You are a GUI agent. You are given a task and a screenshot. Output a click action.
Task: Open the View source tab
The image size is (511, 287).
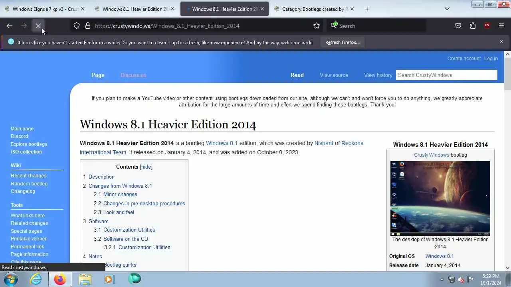[x=334, y=75]
